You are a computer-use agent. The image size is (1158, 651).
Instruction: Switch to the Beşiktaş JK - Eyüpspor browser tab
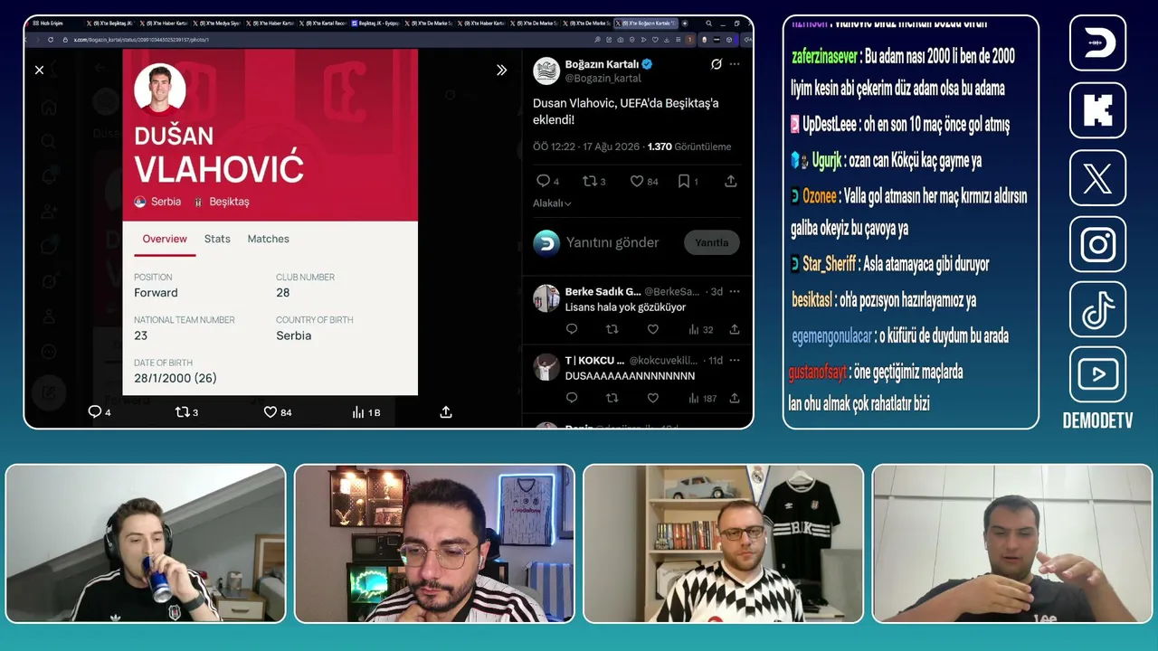tap(375, 23)
